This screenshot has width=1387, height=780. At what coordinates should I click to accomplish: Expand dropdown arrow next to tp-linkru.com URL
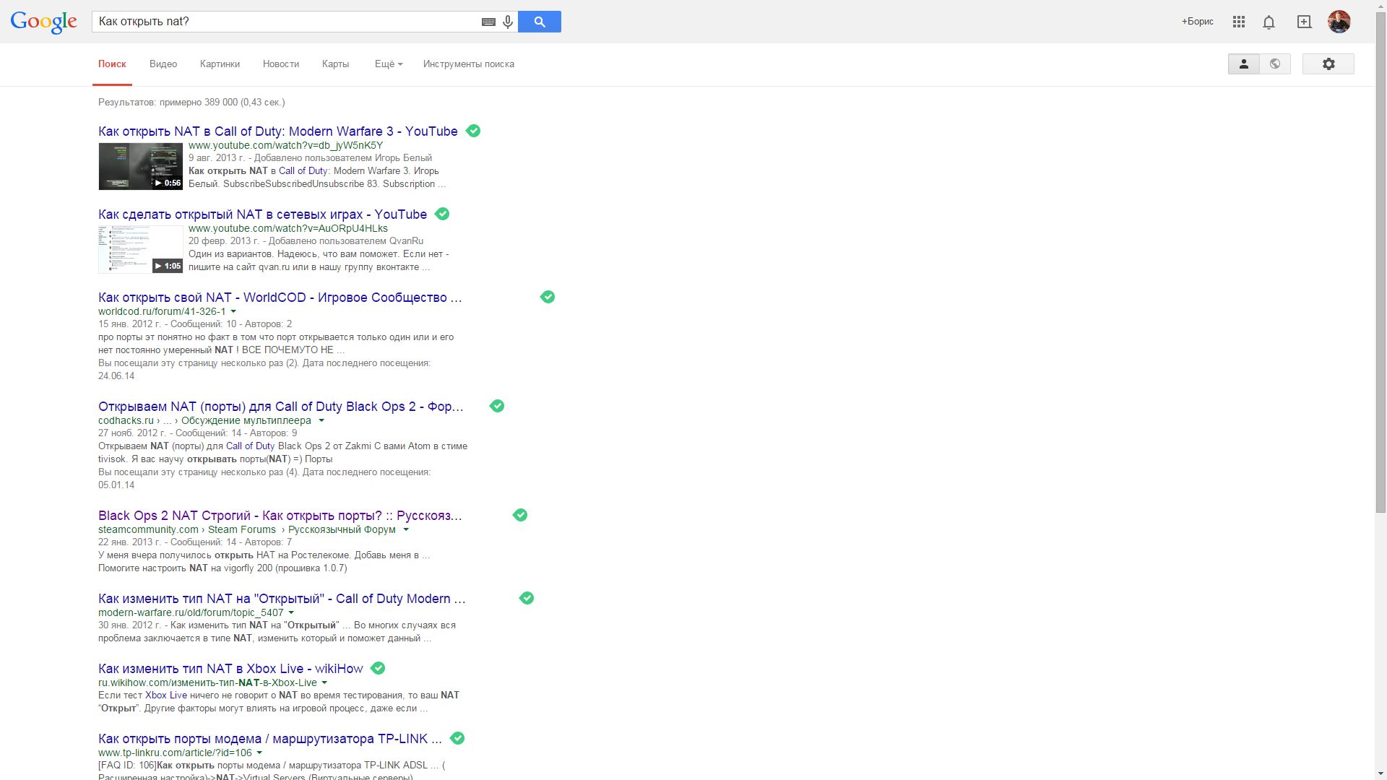259,753
